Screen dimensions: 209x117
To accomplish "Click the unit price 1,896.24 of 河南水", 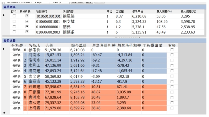I will tap(77, 55).
